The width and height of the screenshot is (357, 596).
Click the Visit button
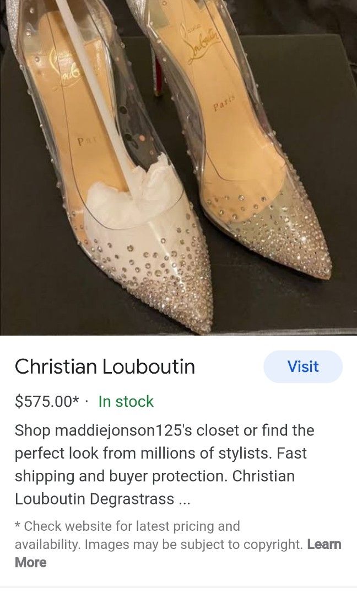[302, 366]
